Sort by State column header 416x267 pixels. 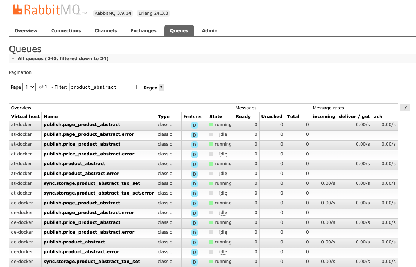pyautogui.click(x=216, y=117)
